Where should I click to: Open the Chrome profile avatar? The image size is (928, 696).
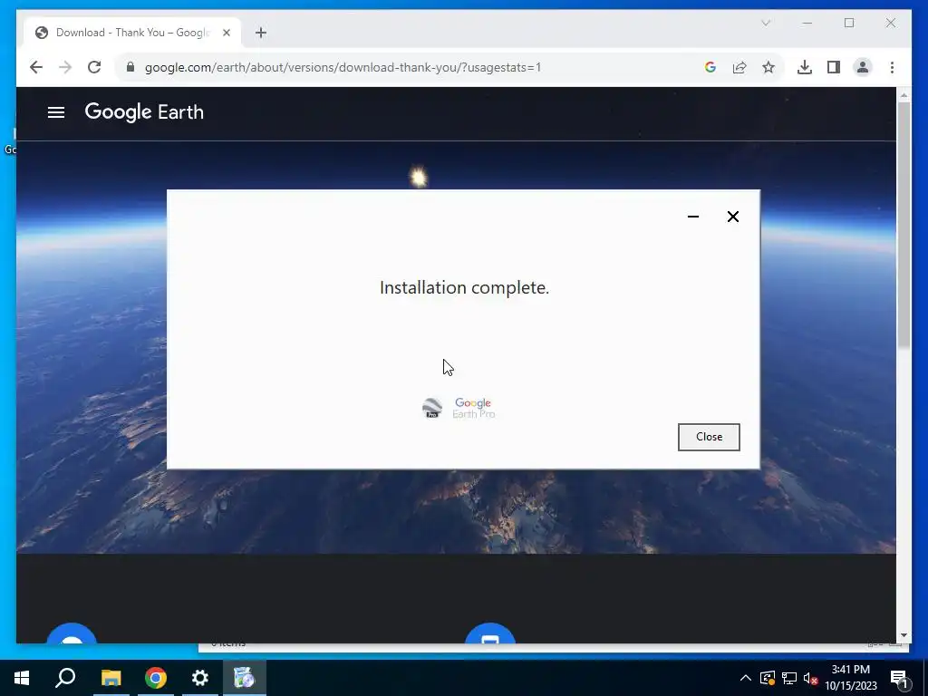pyautogui.click(x=863, y=67)
